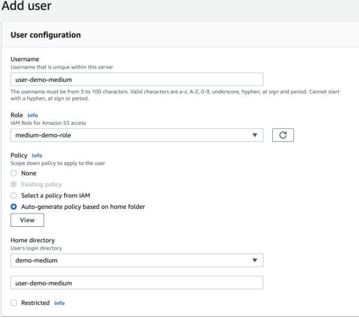Click the refresh roles icon button

tap(283, 135)
